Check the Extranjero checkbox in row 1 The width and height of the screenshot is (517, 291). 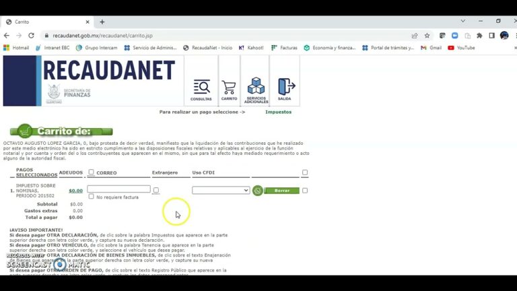coord(156,190)
